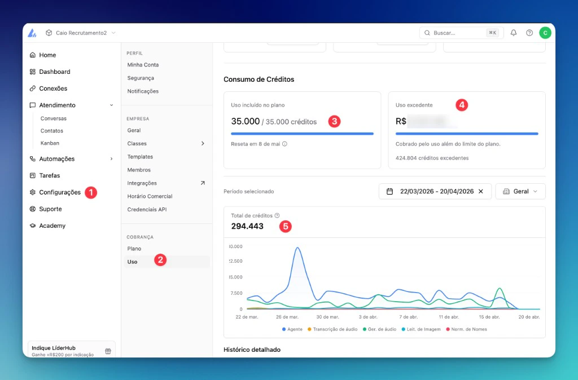Screen dimensions: 578x380
Task: Open the Caio Recrutamento2 workspace dropdown
Action: pos(81,33)
